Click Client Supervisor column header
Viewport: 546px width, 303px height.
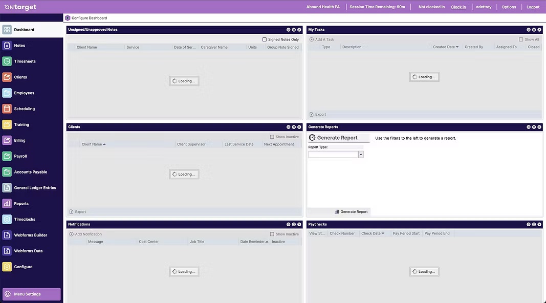point(191,144)
